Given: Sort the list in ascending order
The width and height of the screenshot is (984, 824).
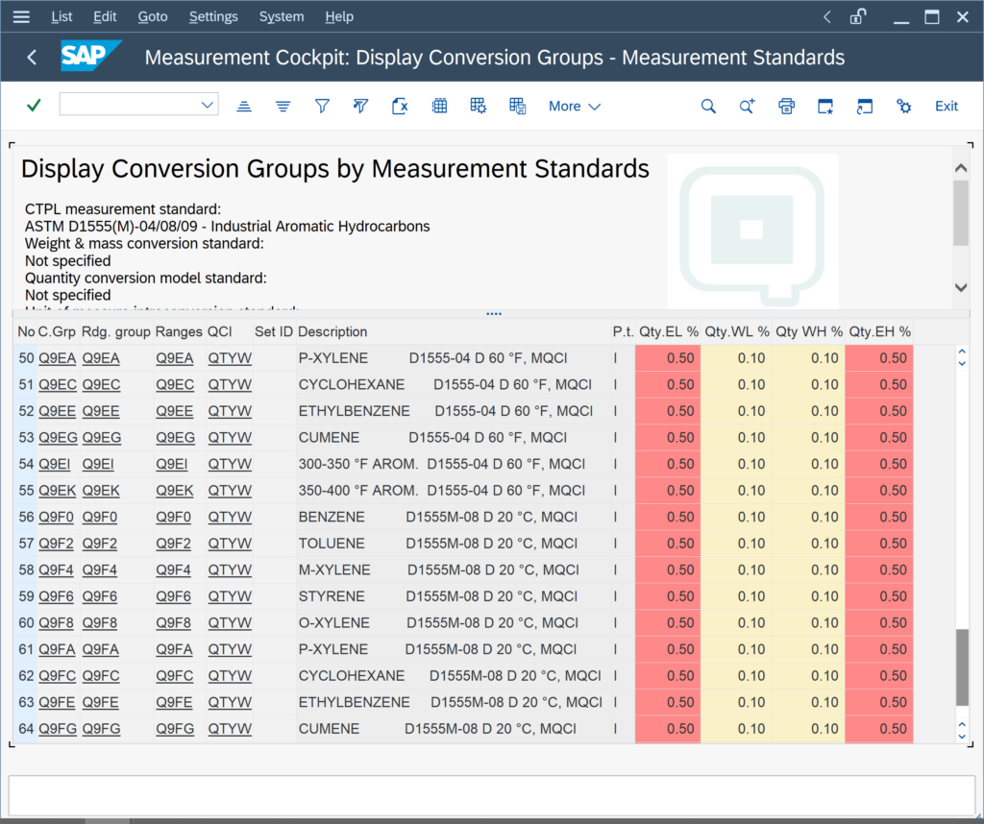Looking at the screenshot, I should [x=244, y=106].
